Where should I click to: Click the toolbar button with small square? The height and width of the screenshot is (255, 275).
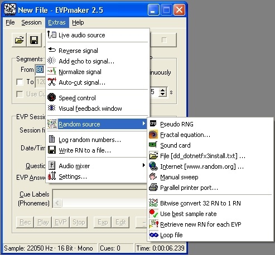(164, 40)
